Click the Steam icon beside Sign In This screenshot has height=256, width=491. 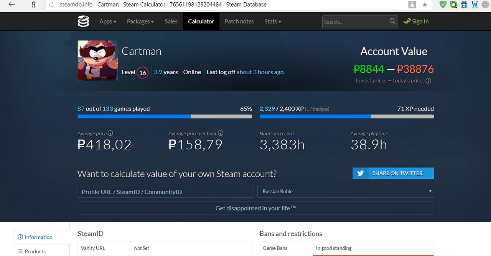pos(407,22)
